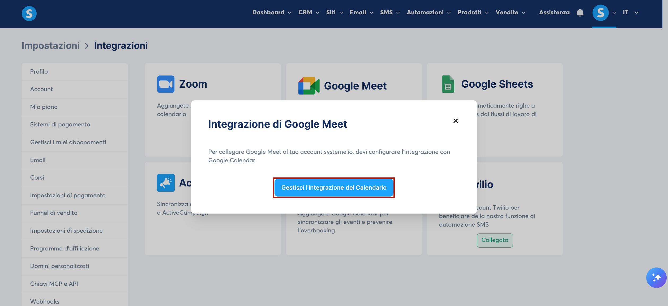668x306 pixels.
Task: Expand the Automazioni dropdown menu
Action: point(429,12)
